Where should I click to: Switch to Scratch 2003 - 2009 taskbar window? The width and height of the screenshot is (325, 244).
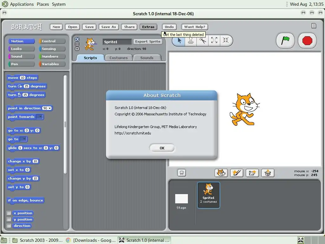(x=37, y=240)
